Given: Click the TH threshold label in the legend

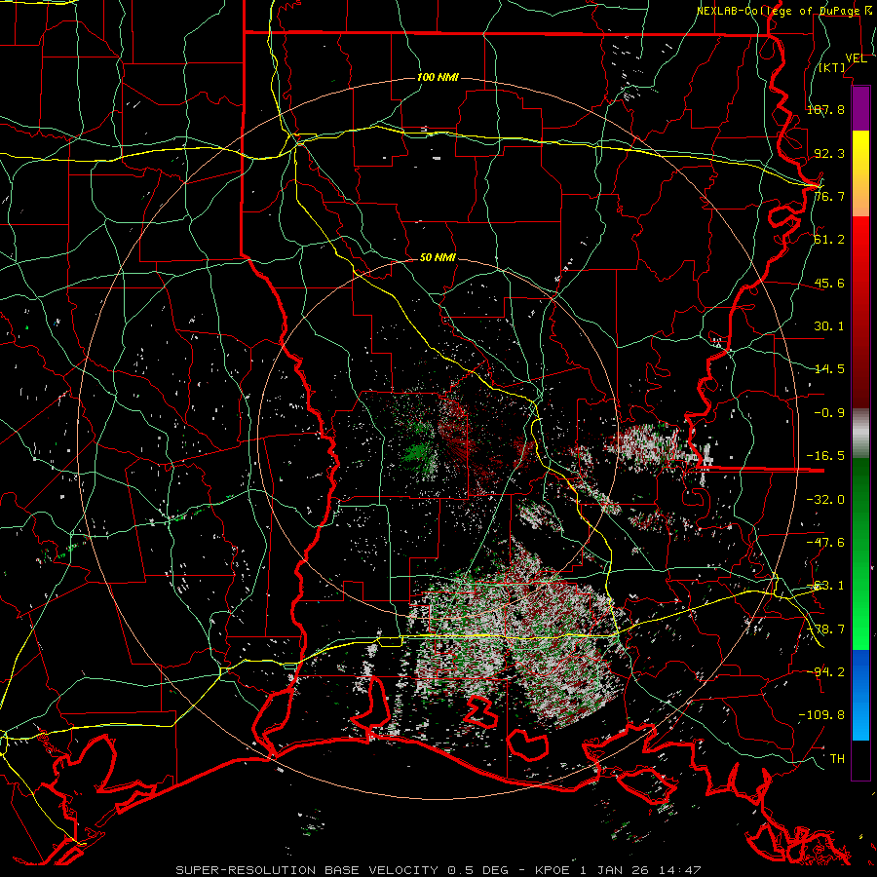Looking at the screenshot, I should point(837,759).
